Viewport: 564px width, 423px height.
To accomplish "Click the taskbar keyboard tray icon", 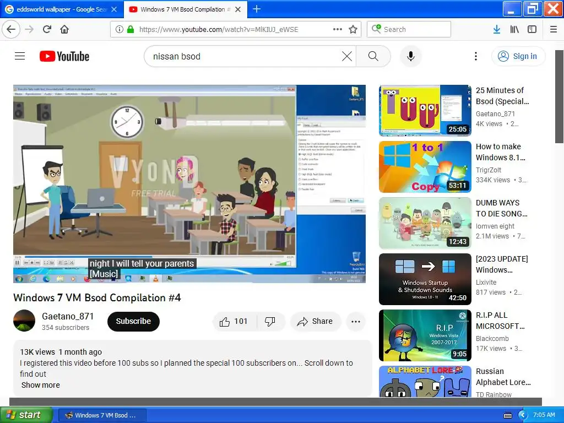I will click(507, 415).
